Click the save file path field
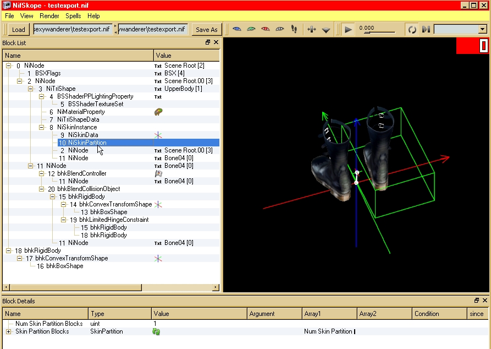 pyautogui.click(x=153, y=29)
